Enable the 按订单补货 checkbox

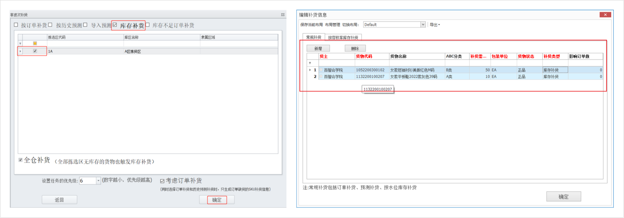click(x=16, y=25)
